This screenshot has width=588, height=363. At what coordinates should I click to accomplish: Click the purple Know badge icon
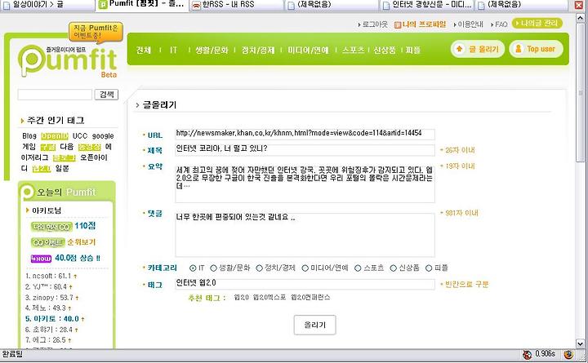(41, 259)
